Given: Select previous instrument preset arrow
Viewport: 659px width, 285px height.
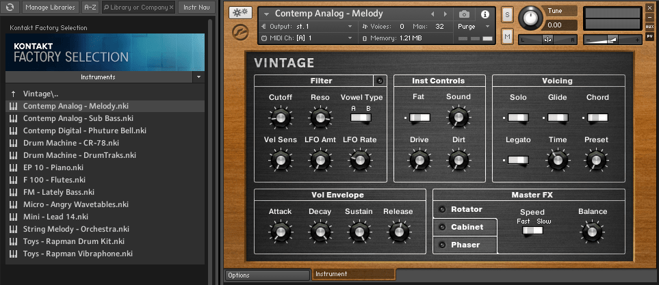Looking at the screenshot, I should point(432,14).
